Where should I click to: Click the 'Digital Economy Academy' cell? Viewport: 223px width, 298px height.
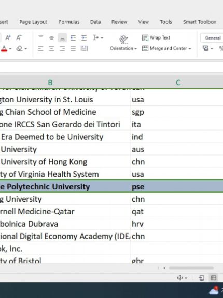point(65,236)
